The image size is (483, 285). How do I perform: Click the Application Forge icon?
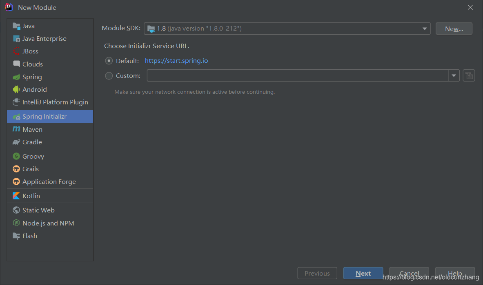pyautogui.click(x=16, y=181)
